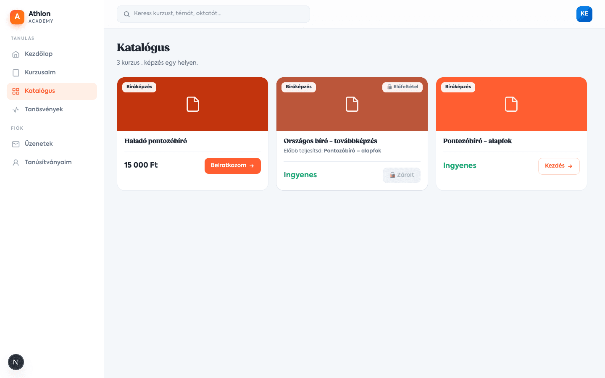Viewport: 605px width, 378px height.
Task: Click the Haladó pontozóbíró card banner
Action: tap(193, 104)
